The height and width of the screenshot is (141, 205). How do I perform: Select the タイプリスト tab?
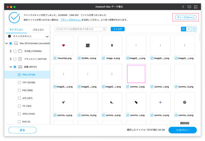[16, 30]
